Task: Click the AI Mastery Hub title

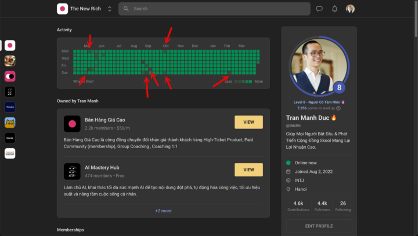Action: click(102, 168)
